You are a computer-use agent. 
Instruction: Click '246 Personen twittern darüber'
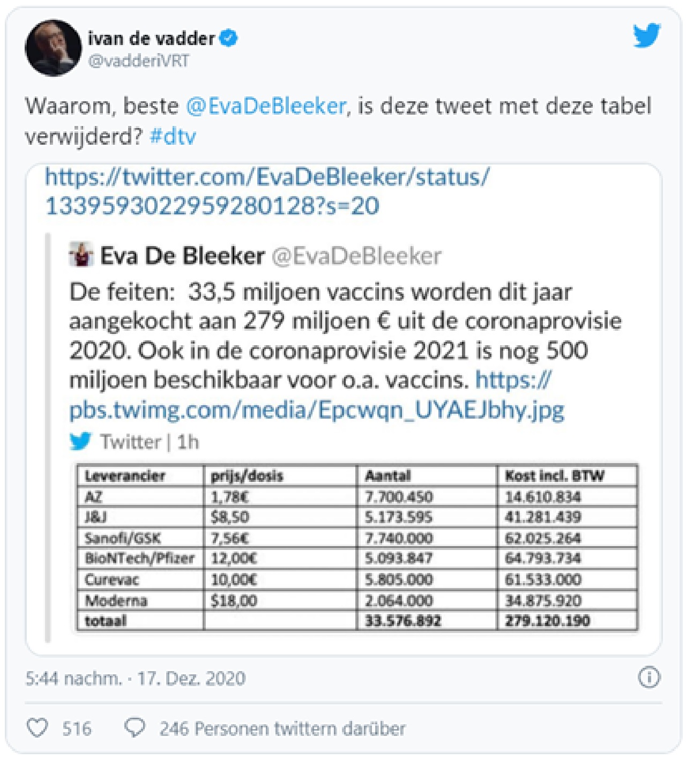(282, 728)
